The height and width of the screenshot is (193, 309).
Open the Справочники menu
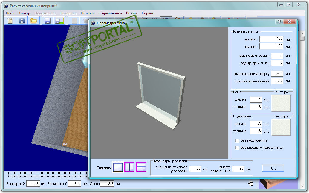[111, 13]
